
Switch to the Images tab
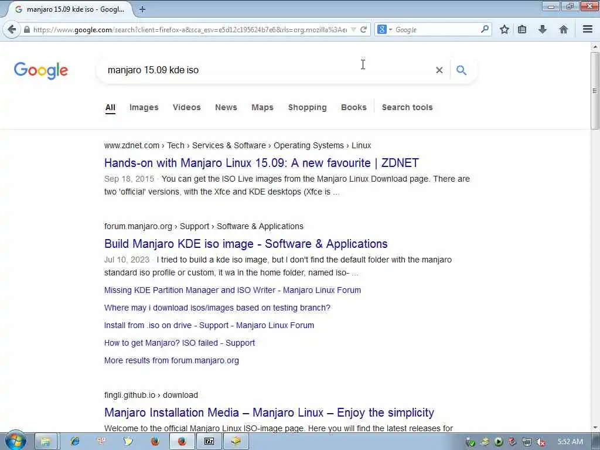(x=144, y=108)
